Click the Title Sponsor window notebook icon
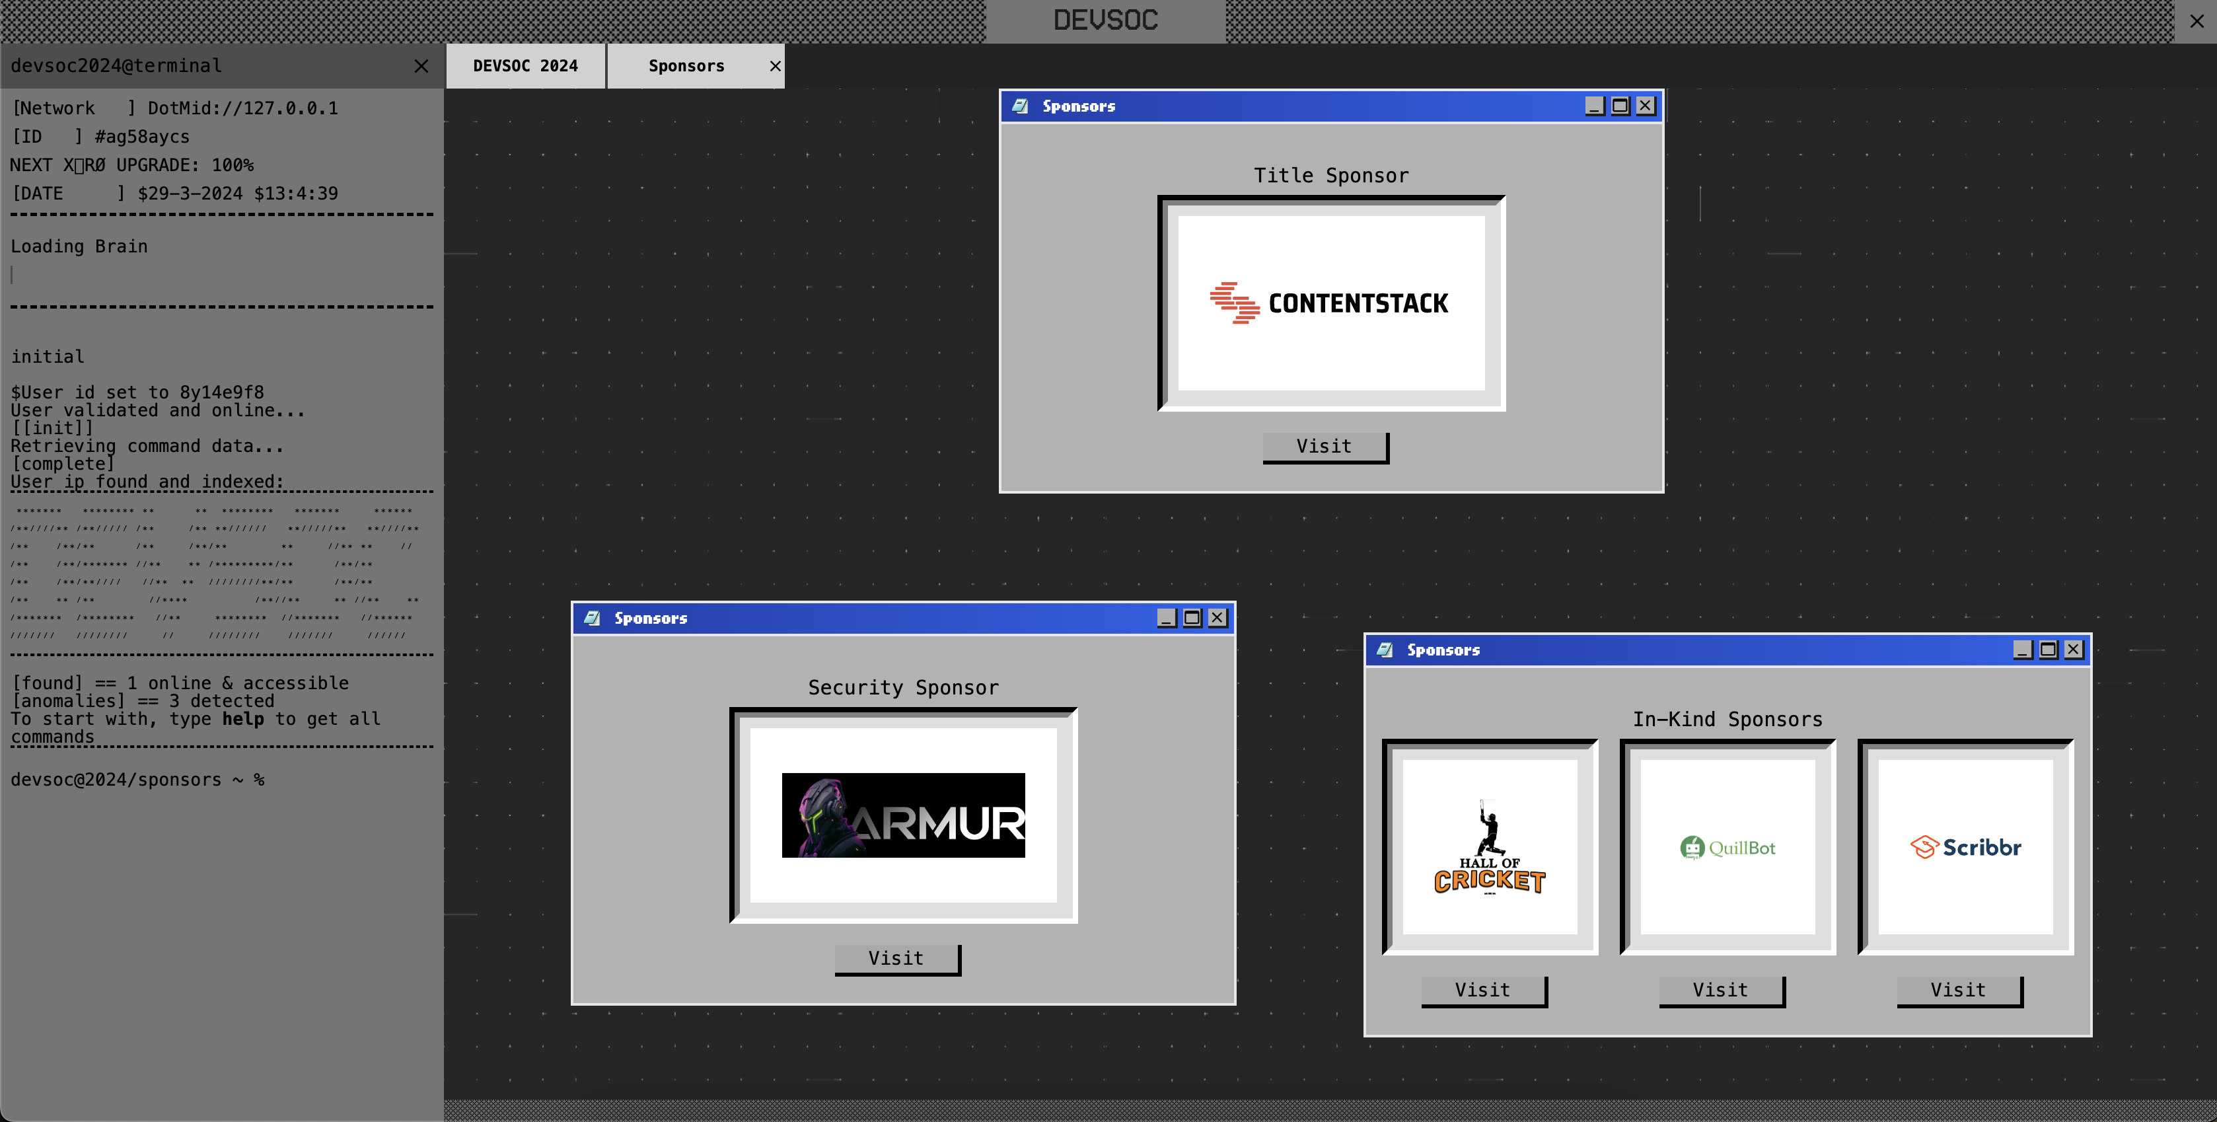This screenshot has height=1122, width=2217. (1020, 106)
